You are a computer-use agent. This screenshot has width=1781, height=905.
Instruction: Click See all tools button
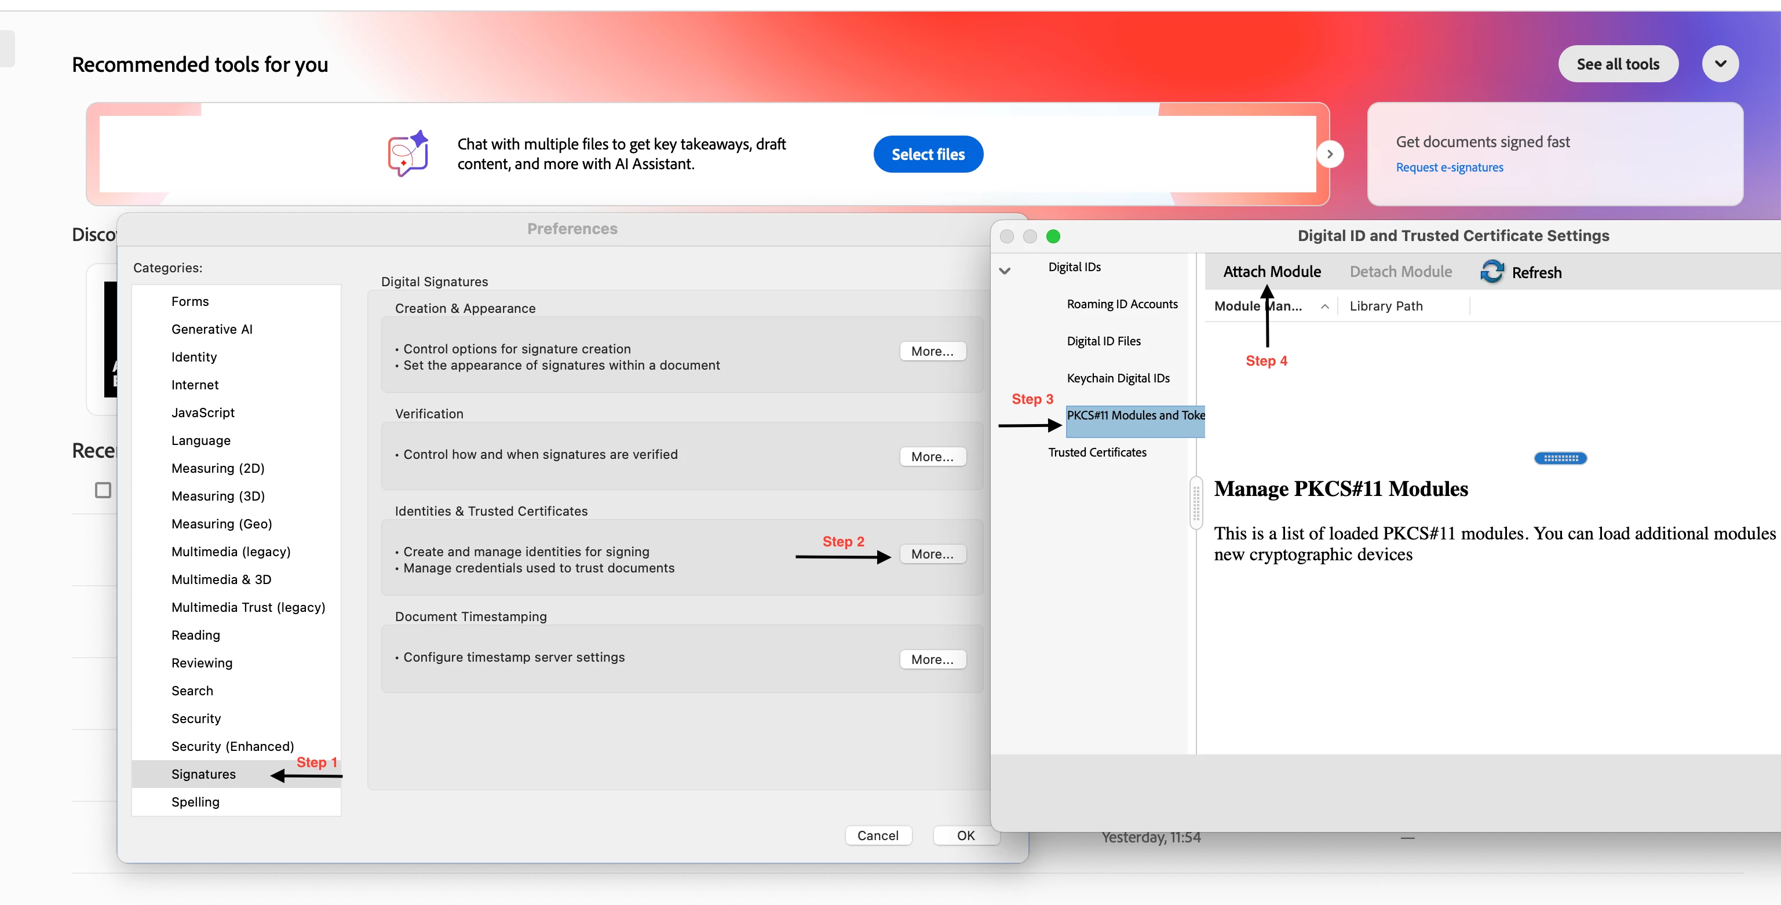1617,64
